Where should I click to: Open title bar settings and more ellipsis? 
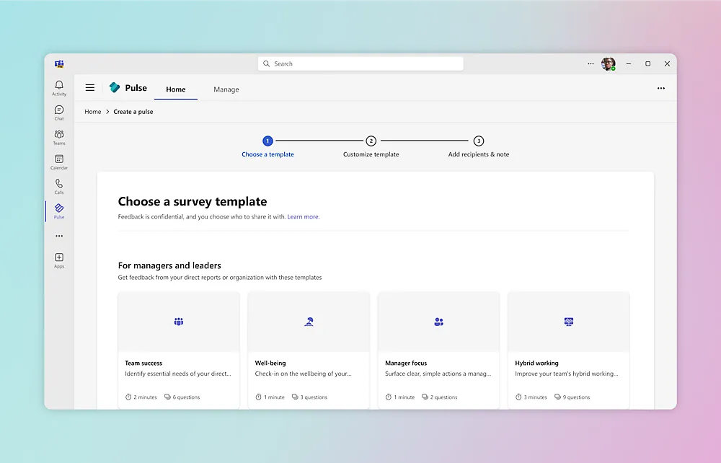click(x=590, y=63)
